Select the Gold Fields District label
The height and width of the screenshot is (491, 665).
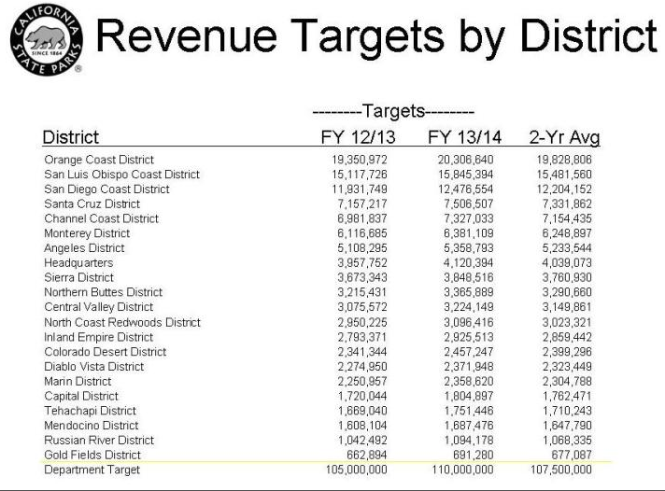click(x=92, y=455)
